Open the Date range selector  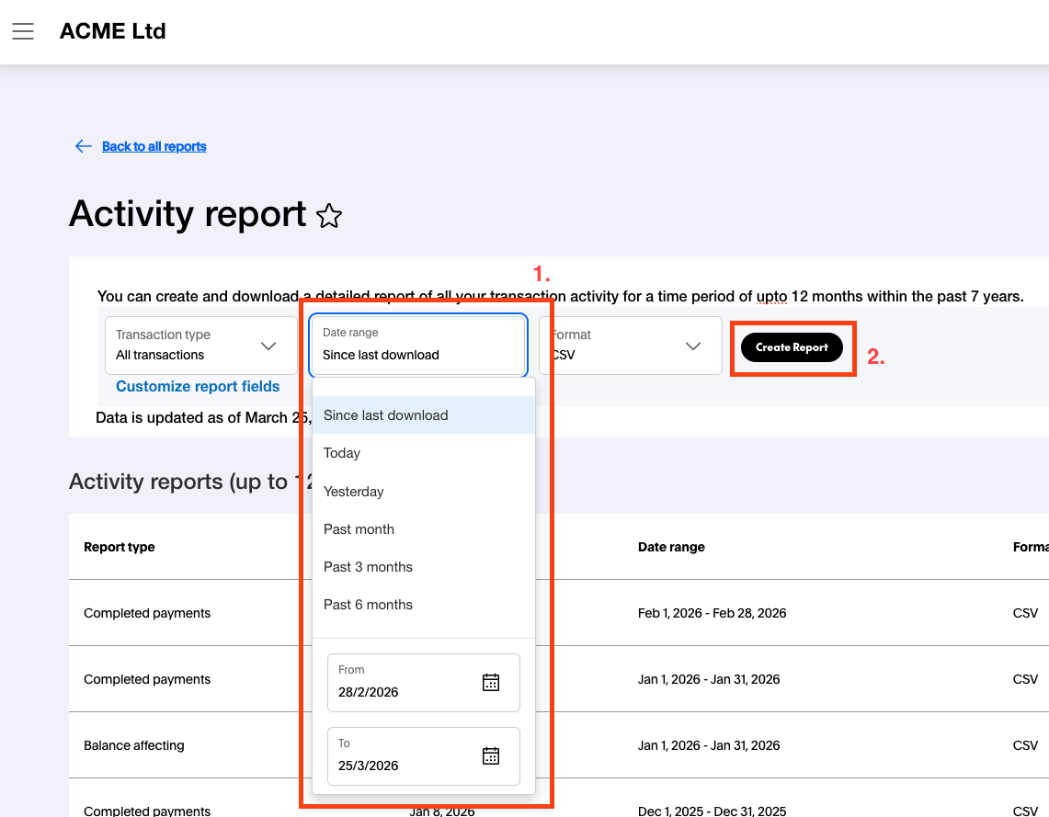click(x=417, y=346)
